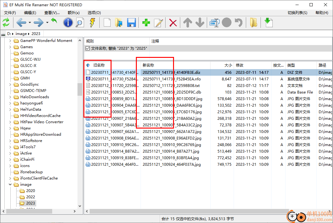Open the 编辑(E) menu

tap(30, 13)
